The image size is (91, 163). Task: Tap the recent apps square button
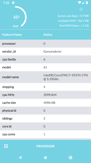[x=71, y=158]
